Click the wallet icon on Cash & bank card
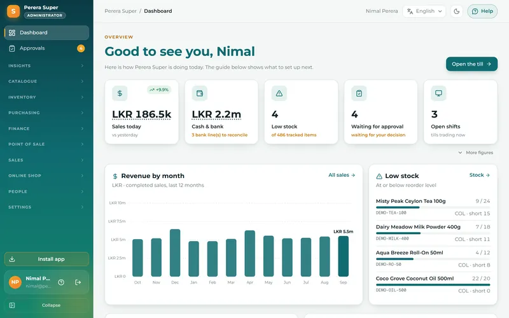 click(x=200, y=93)
